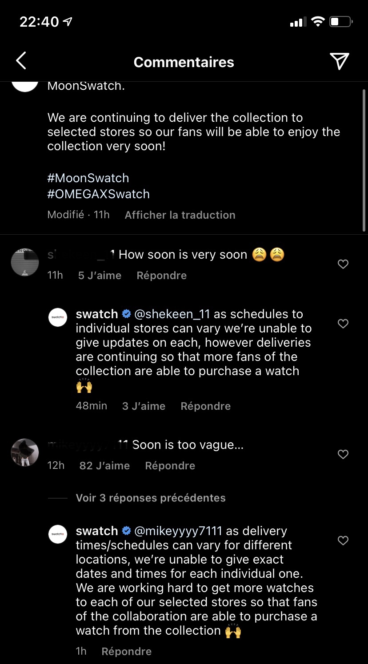Like the "Soon is too vague" comment

click(x=343, y=454)
